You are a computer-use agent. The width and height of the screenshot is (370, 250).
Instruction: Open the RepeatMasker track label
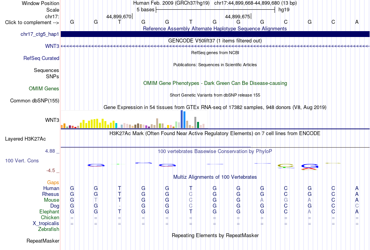click(43, 241)
